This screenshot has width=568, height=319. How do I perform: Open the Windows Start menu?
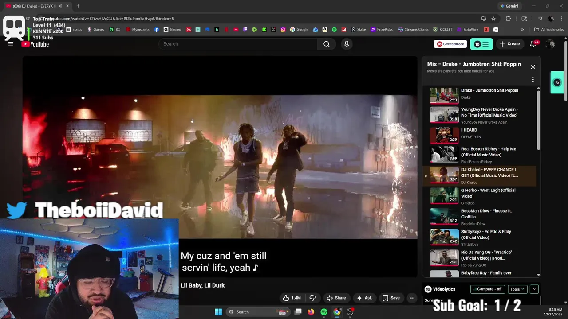[218, 312]
